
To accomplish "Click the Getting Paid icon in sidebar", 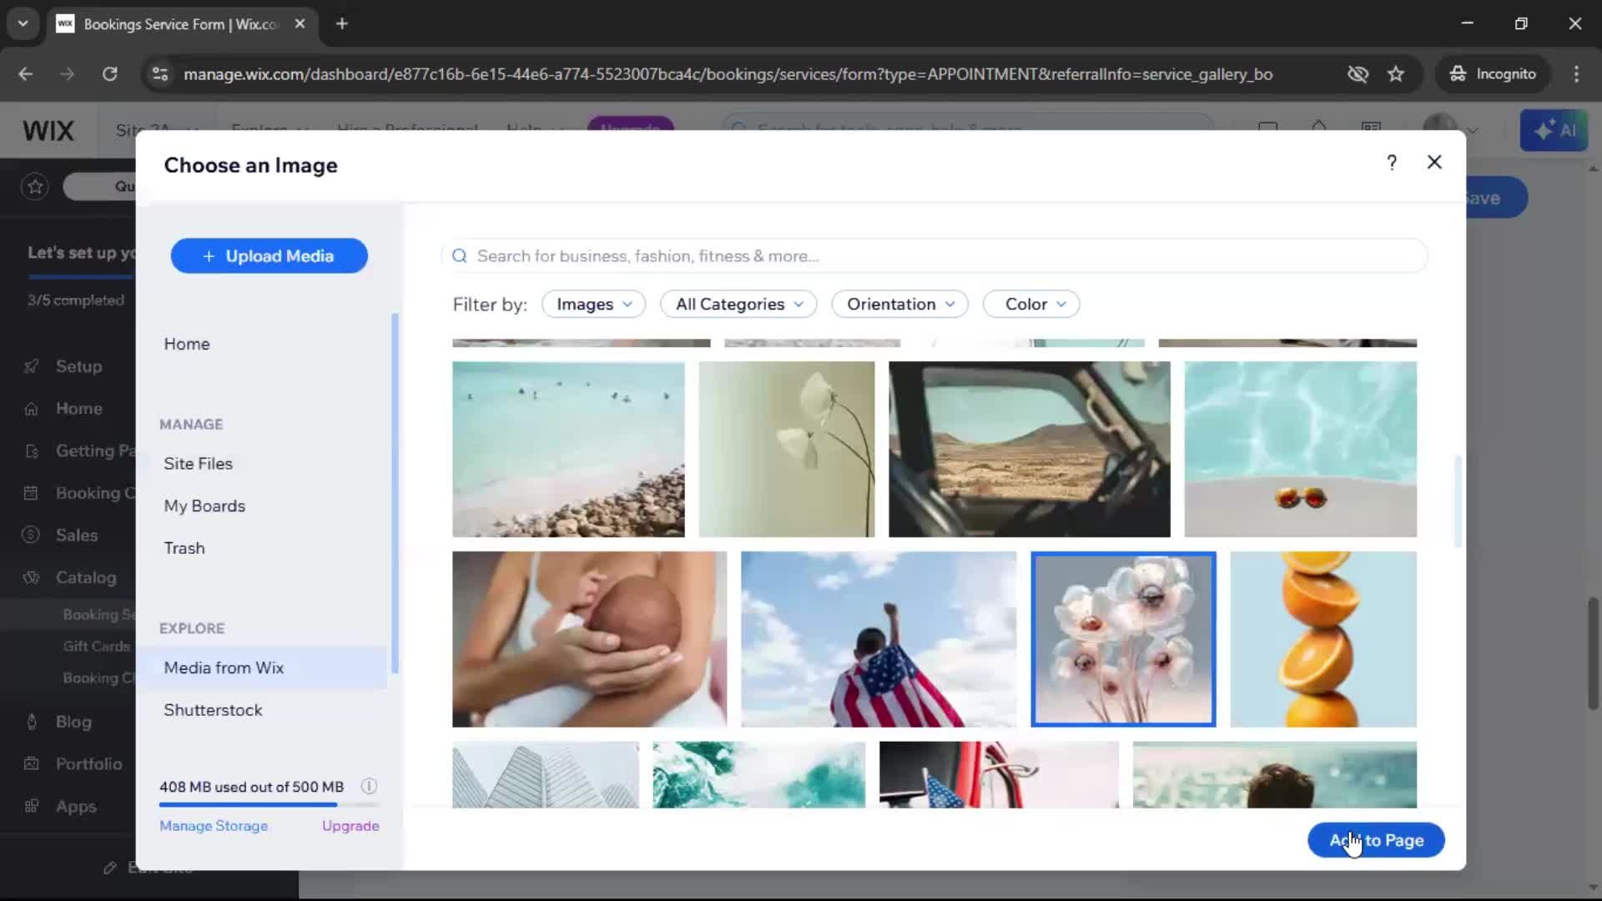I will coord(32,451).
